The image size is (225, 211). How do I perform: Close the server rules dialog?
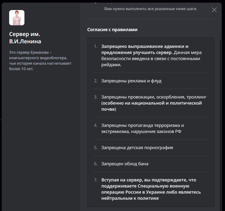tap(214, 10)
